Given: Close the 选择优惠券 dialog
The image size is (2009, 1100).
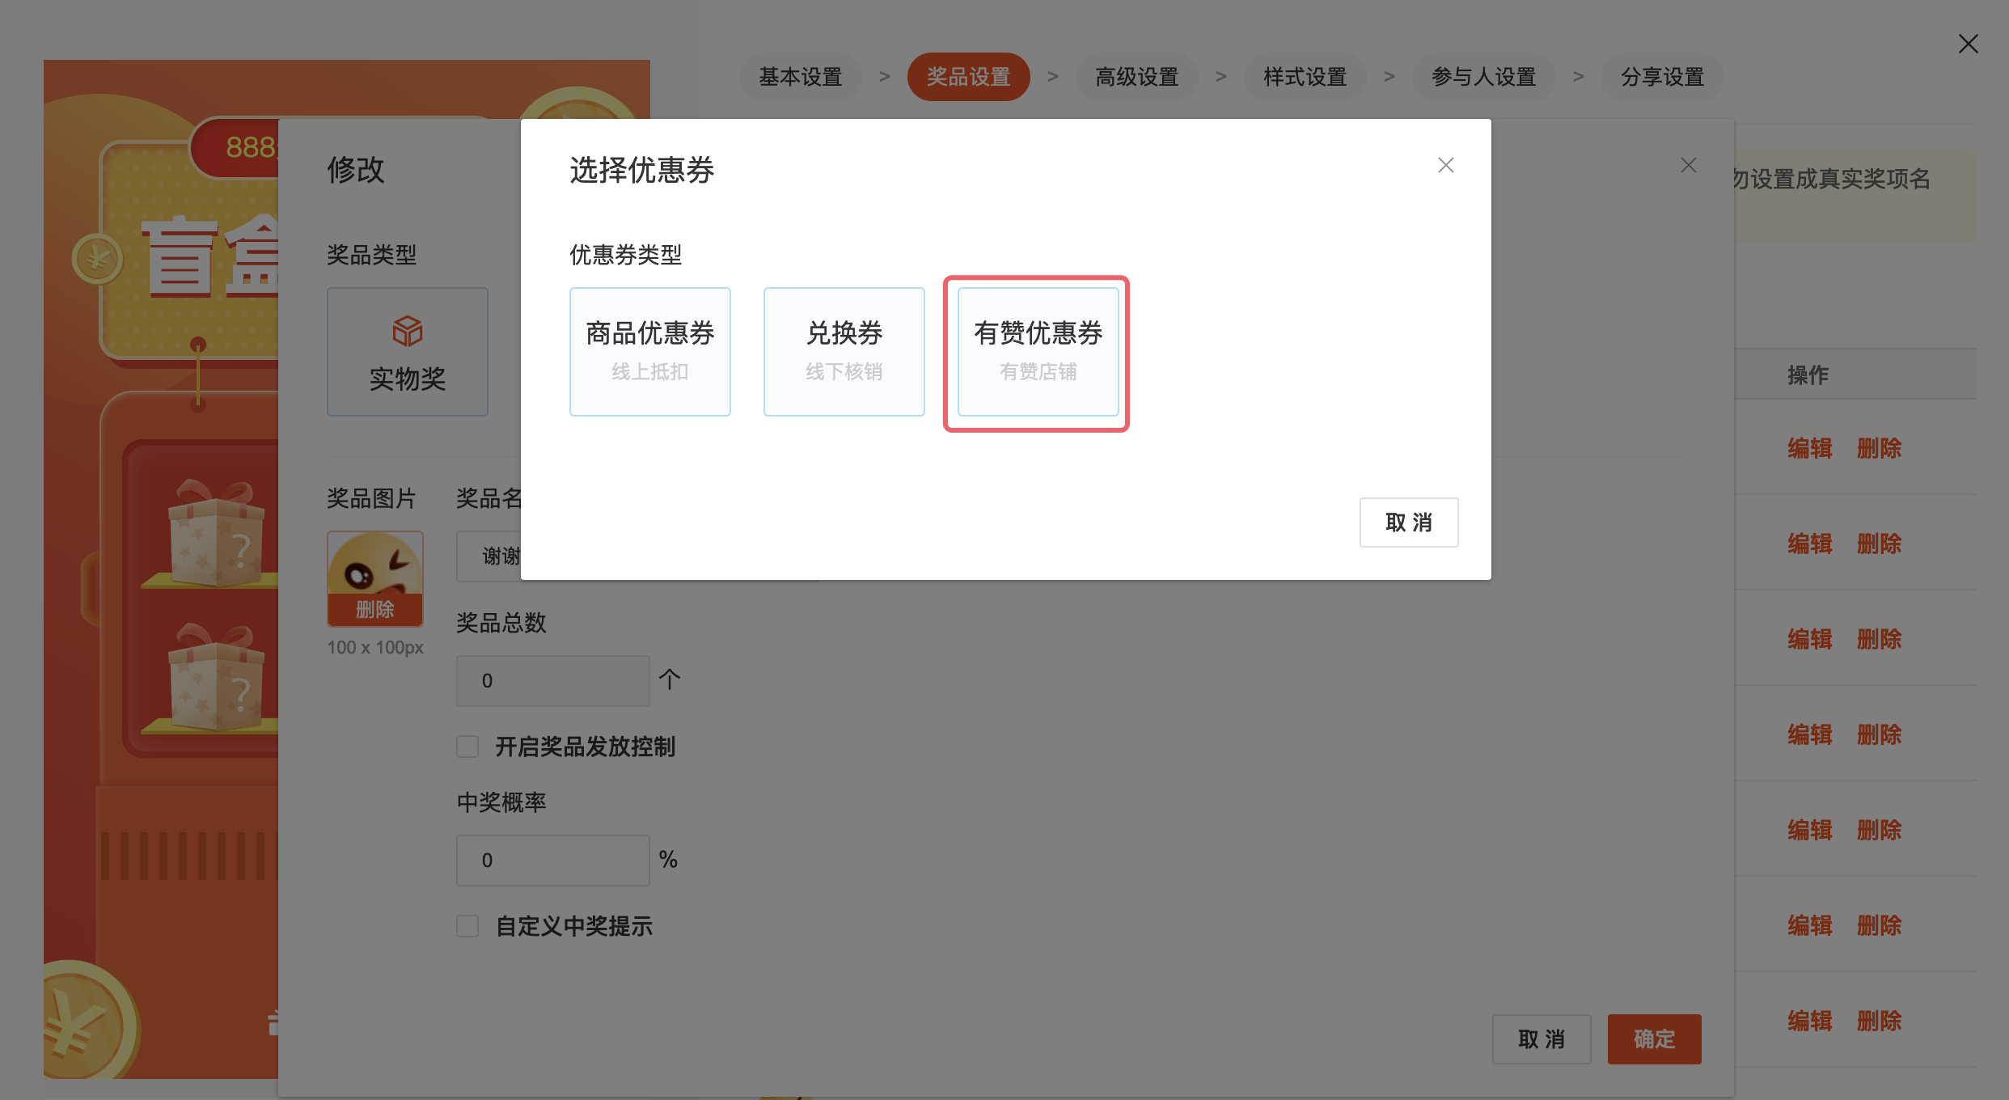Looking at the screenshot, I should pos(1445,165).
